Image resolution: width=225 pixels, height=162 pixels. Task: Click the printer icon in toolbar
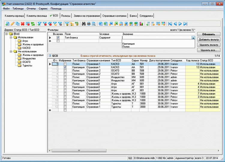(x=89, y=24)
